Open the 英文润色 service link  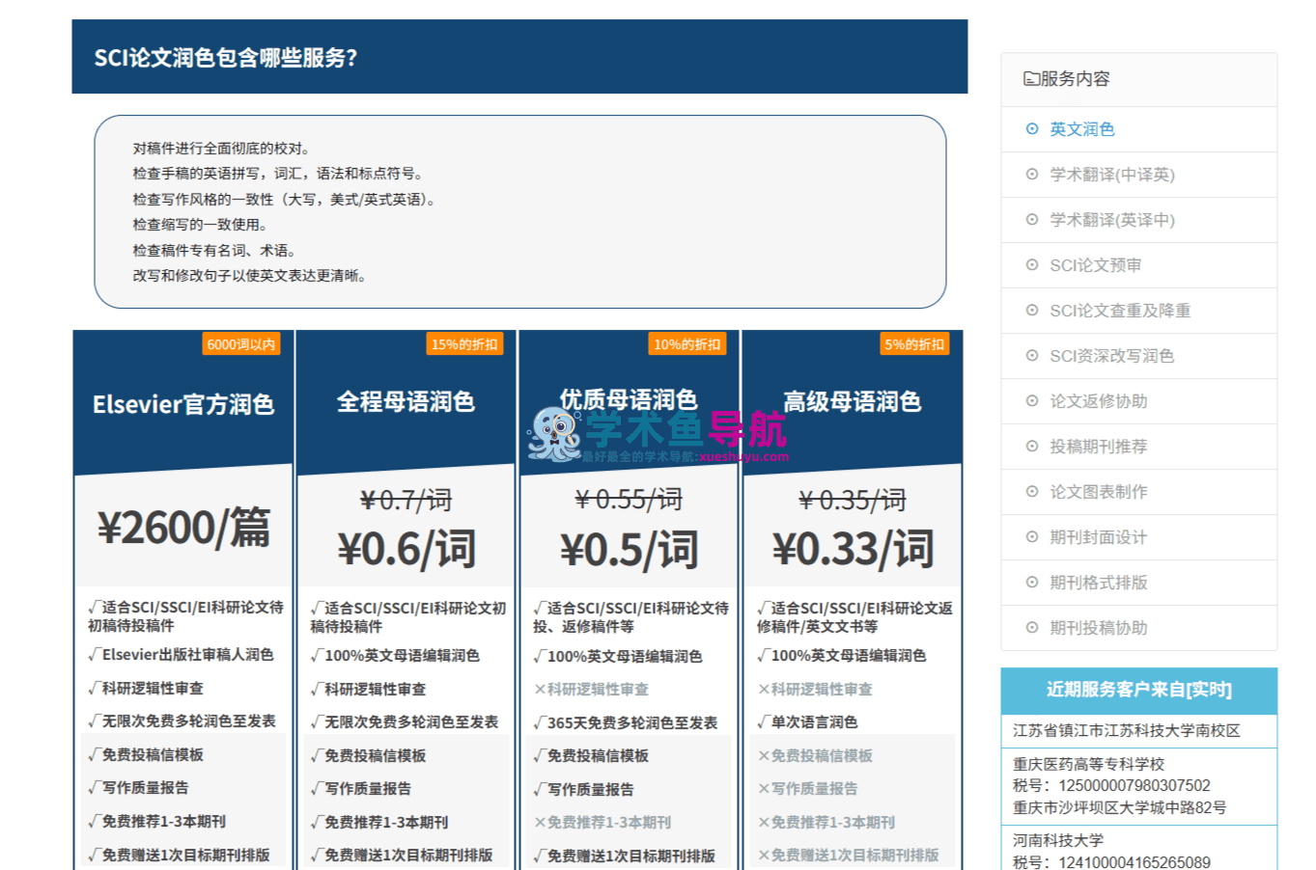pyautogui.click(x=1082, y=129)
